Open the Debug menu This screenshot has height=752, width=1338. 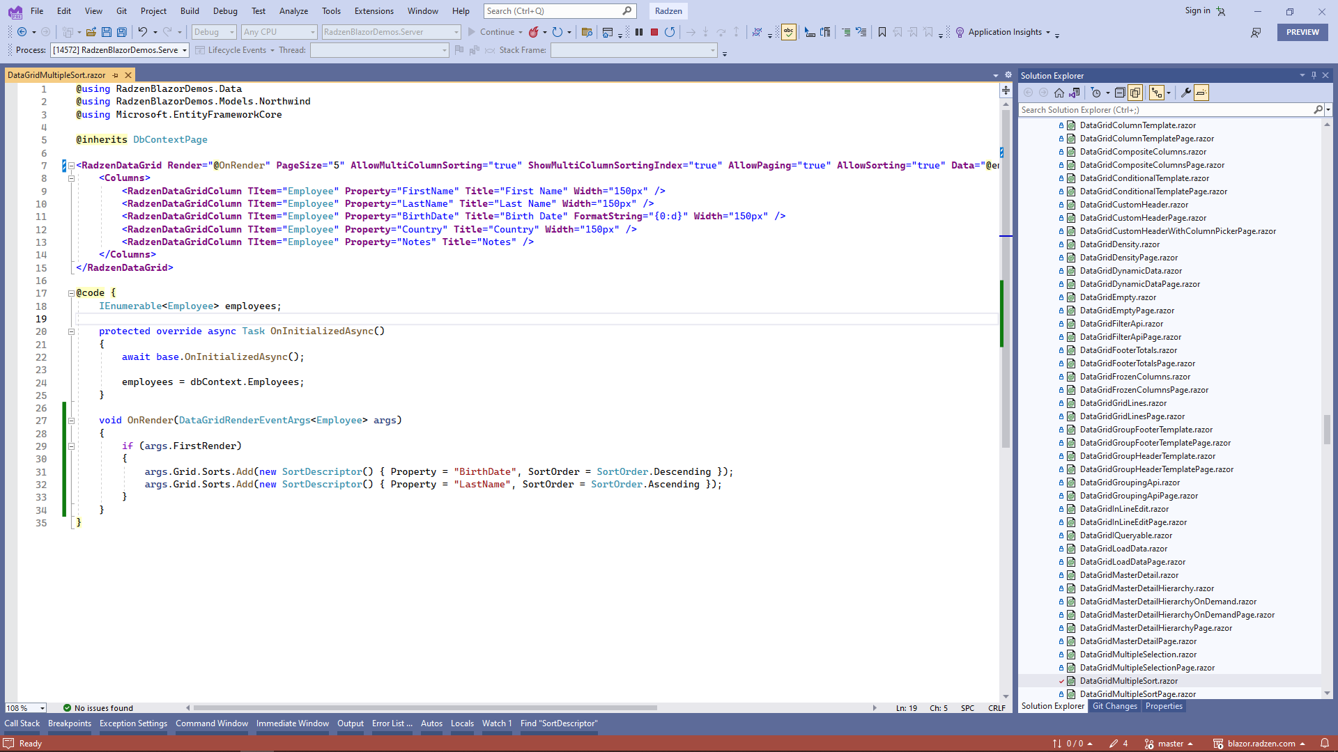click(x=224, y=11)
